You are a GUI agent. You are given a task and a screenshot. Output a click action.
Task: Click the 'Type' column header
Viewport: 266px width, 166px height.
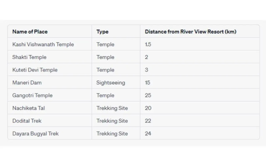[x=102, y=32]
